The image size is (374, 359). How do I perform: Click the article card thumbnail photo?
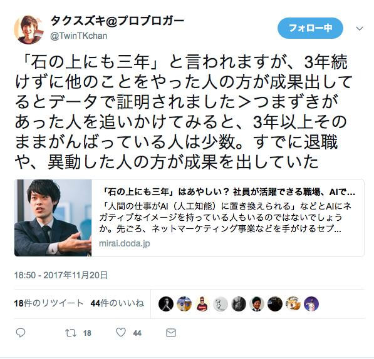(x=53, y=218)
